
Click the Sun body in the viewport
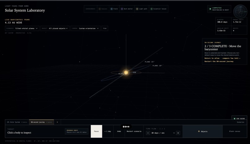click(126, 72)
